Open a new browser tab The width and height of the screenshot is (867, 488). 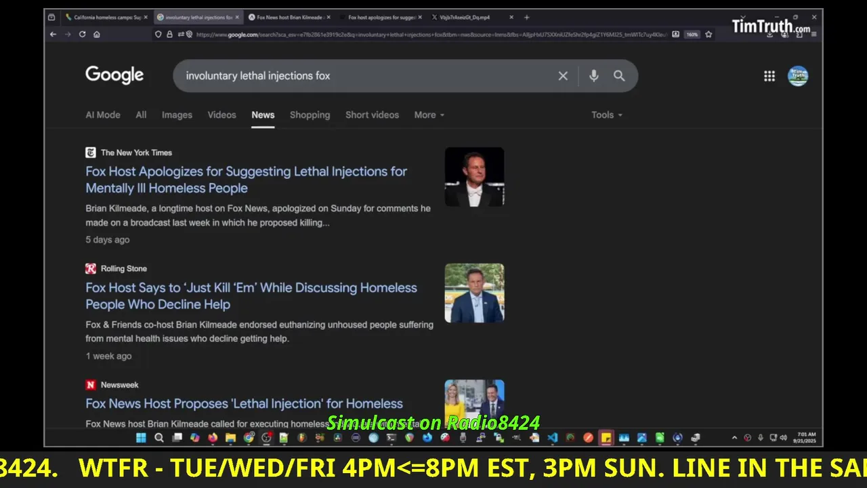pyautogui.click(x=526, y=17)
